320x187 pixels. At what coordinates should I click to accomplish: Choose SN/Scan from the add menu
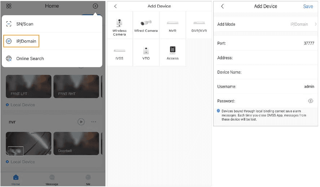pos(52,24)
